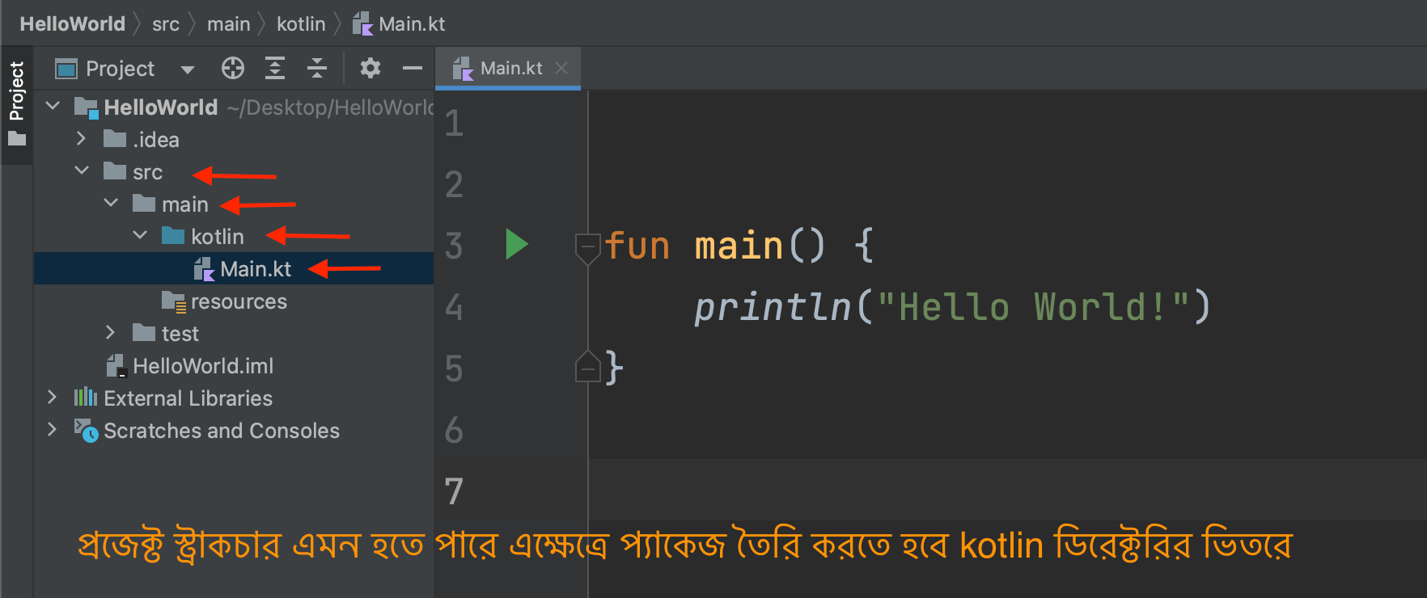
Task: Click line number 7 in gutter
Action: [x=454, y=491]
